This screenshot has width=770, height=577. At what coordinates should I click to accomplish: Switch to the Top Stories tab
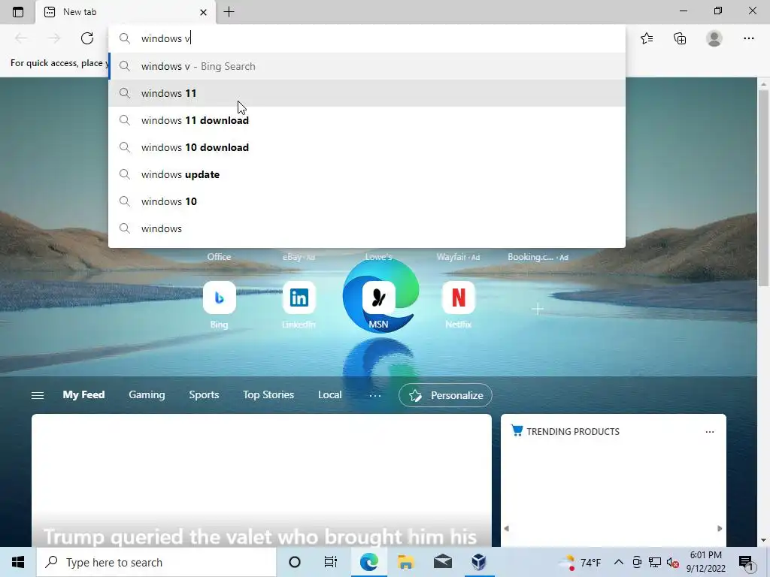(268, 395)
